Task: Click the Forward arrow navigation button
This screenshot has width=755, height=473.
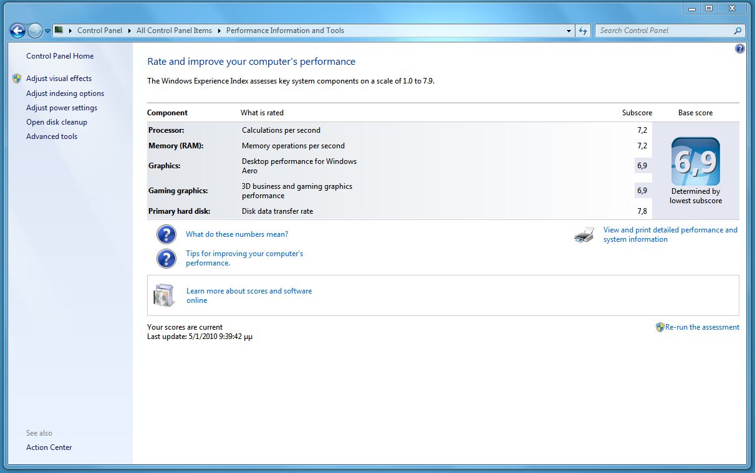Action: [35, 30]
